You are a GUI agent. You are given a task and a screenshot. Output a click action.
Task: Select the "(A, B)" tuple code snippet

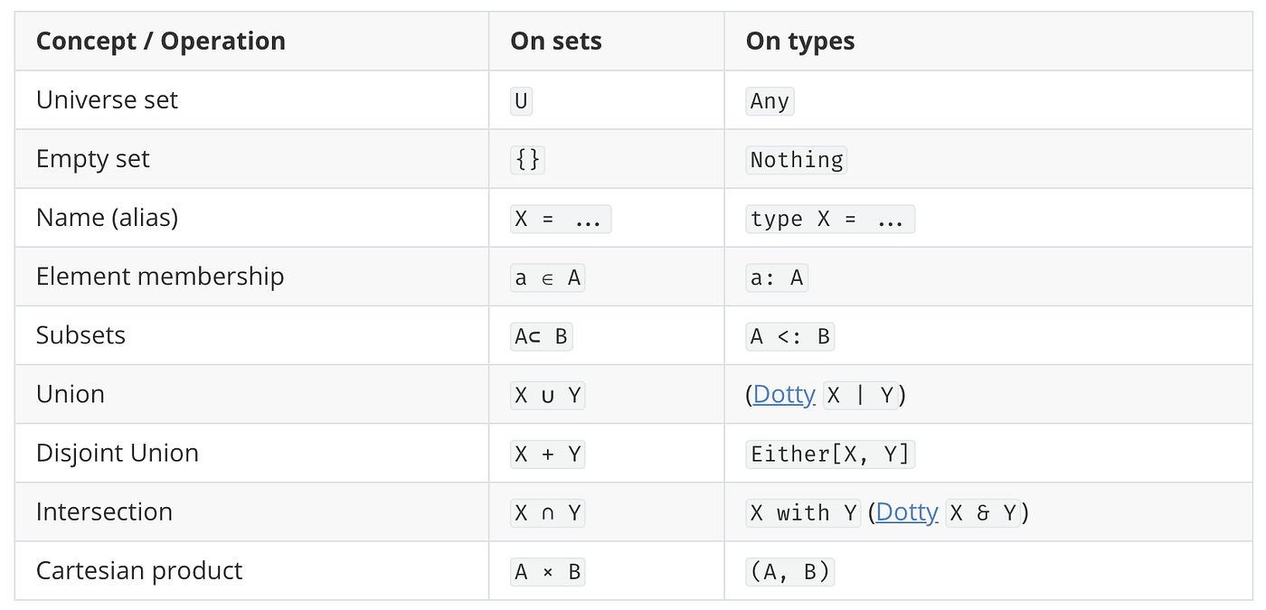[x=789, y=571]
